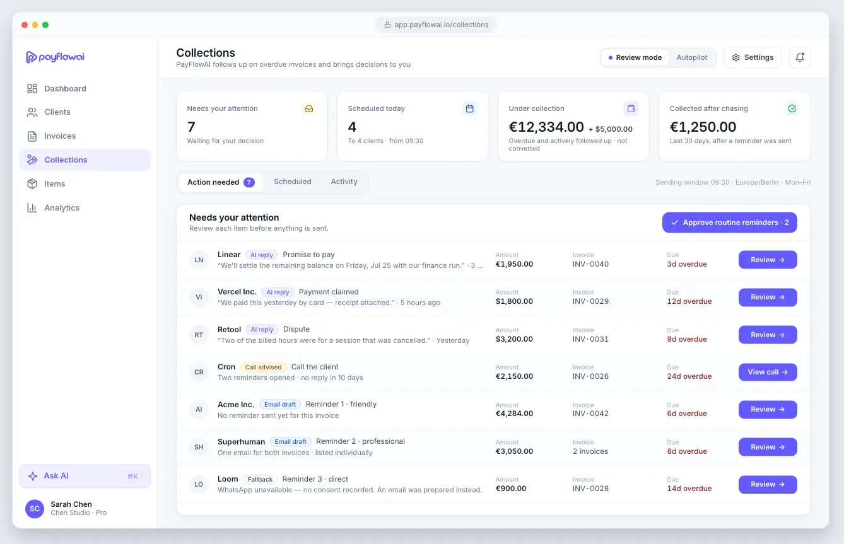View call for Cron
Viewport: 844px width, 544px height.
(768, 372)
